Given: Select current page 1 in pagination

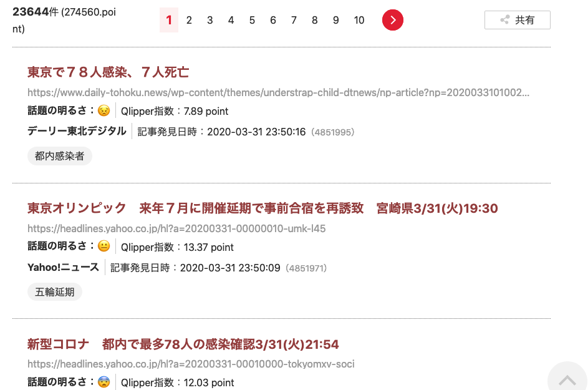Looking at the screenshot, I should (x=168, y=21).
